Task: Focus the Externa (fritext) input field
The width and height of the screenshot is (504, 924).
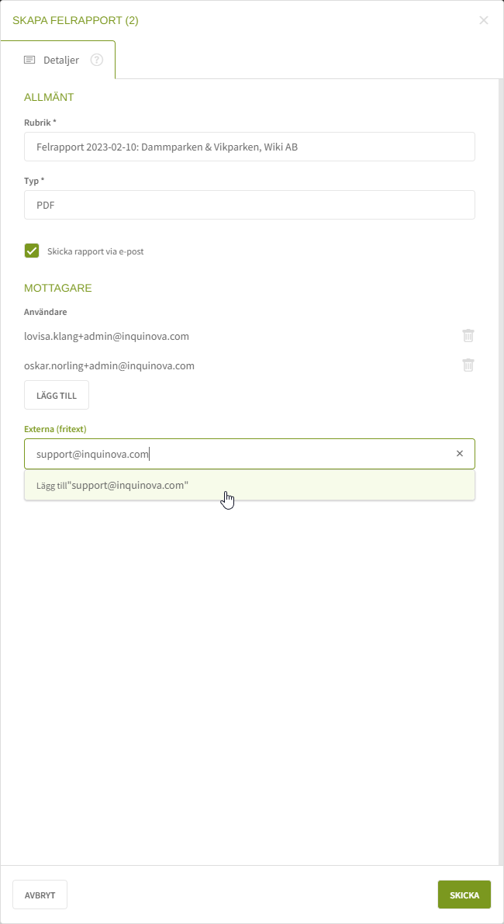Action: pos(233,454)
